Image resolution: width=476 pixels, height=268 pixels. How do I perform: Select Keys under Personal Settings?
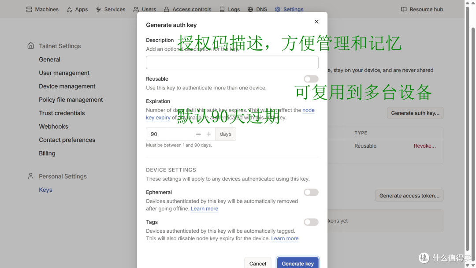(x=45, y=190)
